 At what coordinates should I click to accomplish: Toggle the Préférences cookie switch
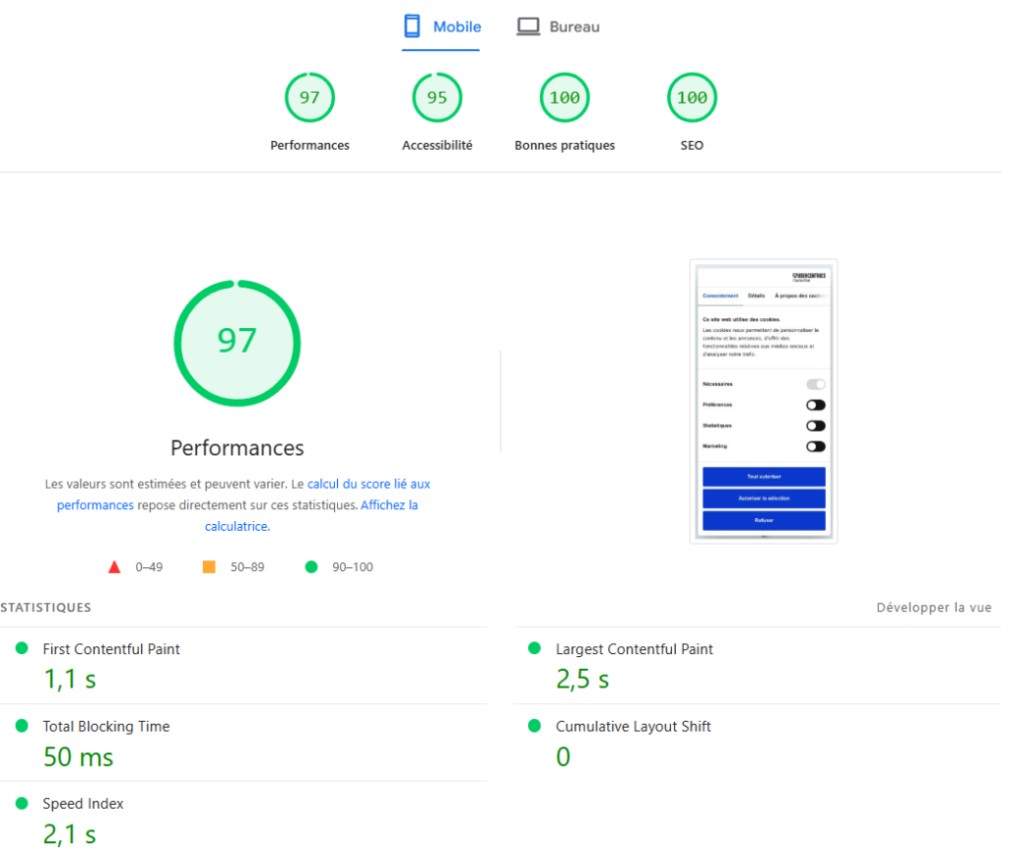[815, 405]
